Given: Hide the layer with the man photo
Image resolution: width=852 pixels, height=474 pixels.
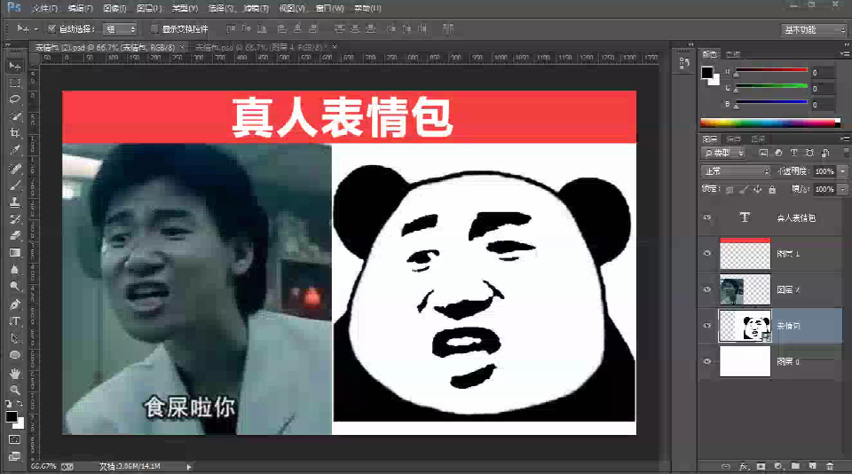Looking at the screenshot, I should [x=707, y=289].
